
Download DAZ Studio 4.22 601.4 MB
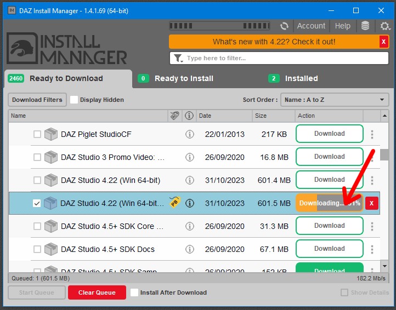[x=330, y=180]
